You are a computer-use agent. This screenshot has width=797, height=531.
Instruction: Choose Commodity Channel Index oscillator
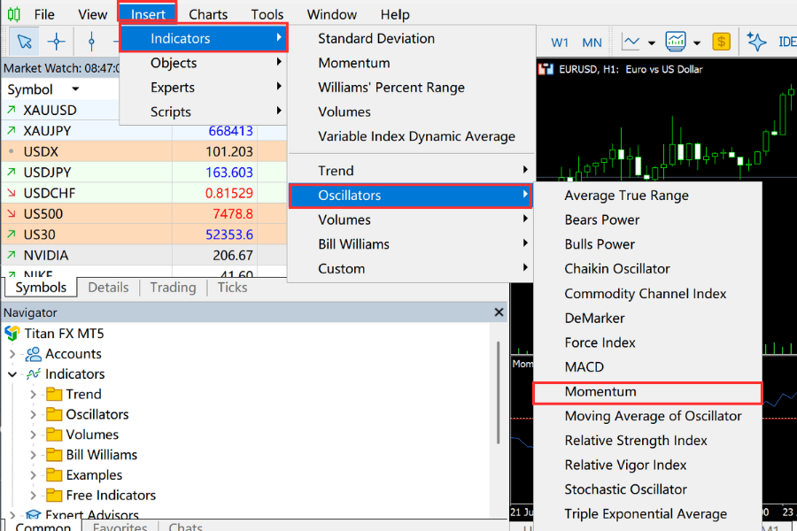tap(647, 294)
